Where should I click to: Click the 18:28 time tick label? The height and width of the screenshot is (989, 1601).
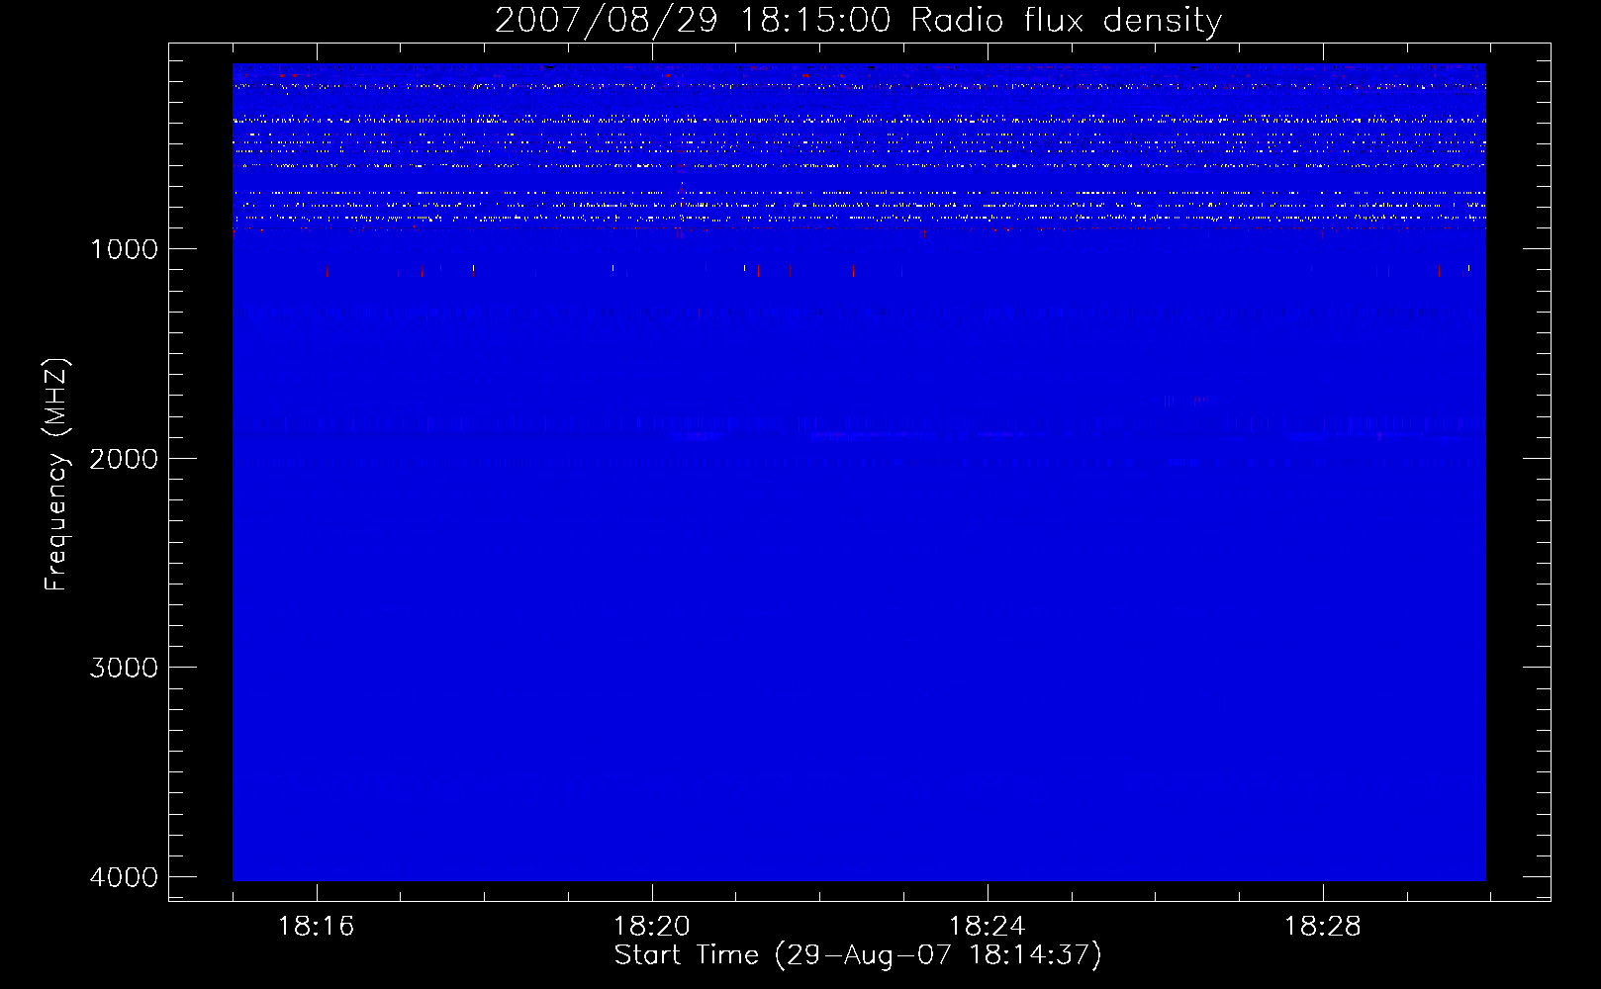pos(1322,927)
